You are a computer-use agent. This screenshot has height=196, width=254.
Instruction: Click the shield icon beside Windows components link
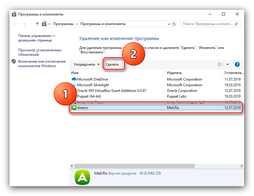pos(14,61)
